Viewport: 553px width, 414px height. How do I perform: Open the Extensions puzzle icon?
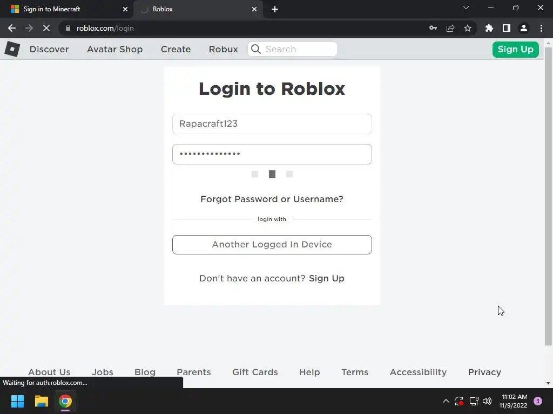coord(489,28)
